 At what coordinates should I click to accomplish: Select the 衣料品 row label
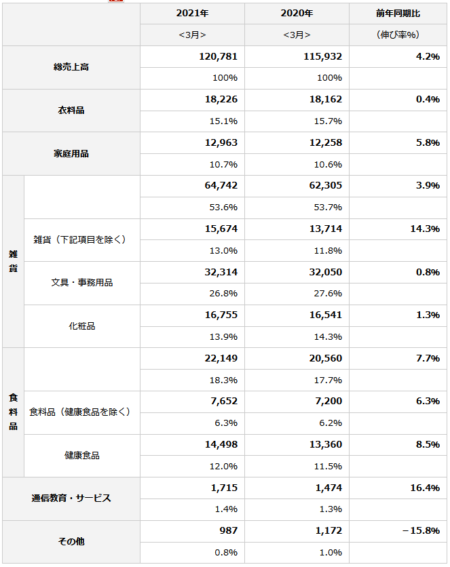71,110
